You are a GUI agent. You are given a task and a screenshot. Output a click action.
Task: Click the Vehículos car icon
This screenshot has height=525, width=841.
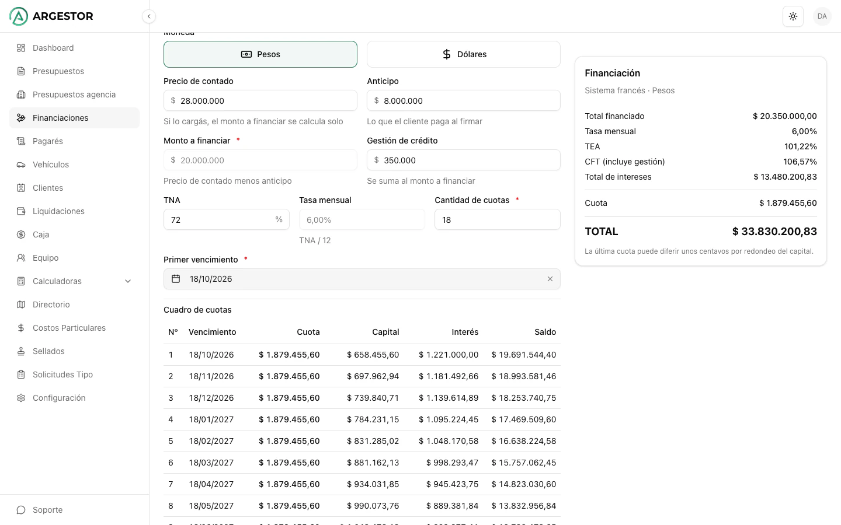pos(21,164)
